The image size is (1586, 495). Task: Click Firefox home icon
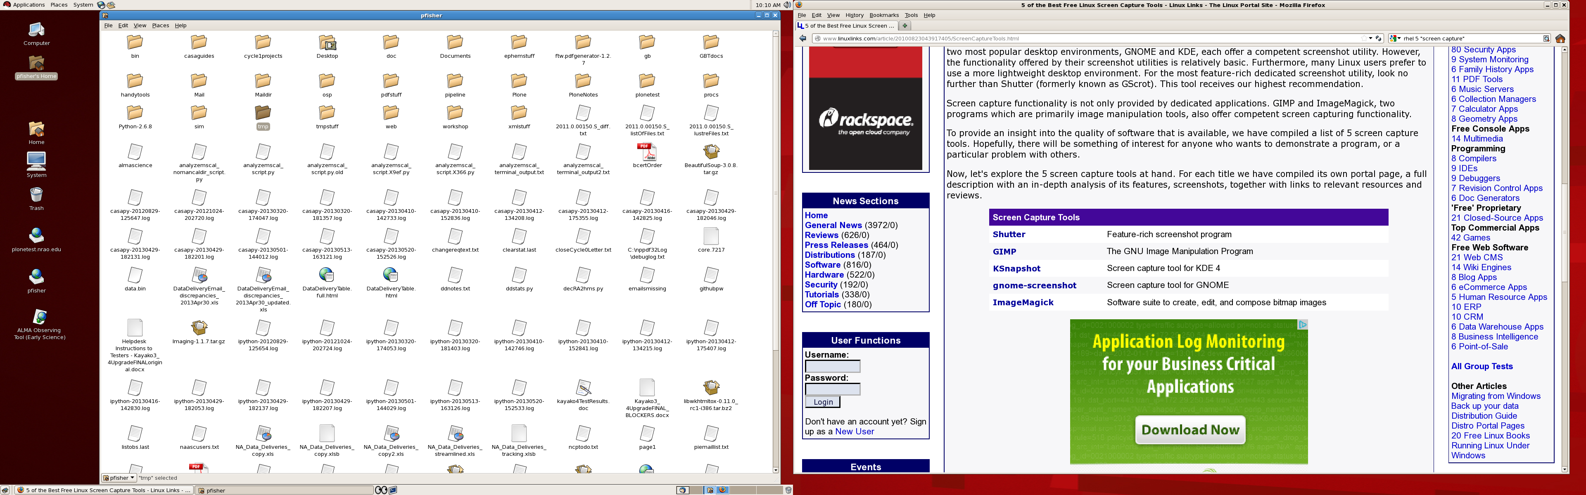tap(1560, 38)
